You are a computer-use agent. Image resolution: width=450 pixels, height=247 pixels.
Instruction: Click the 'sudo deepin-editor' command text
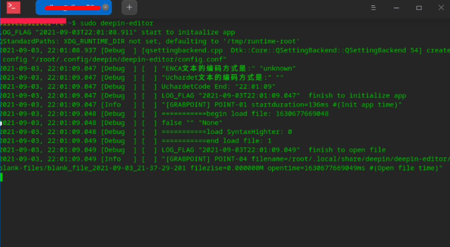[x=117, y=23]
